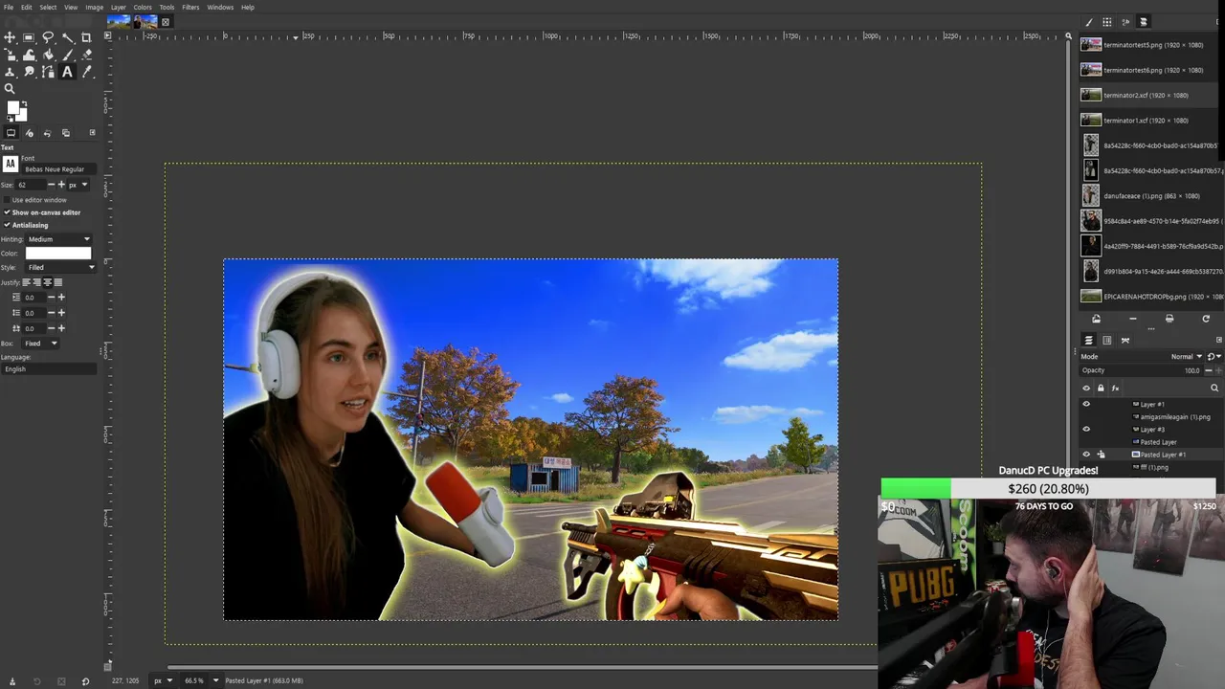Image resolution: width=1225 pixels, height=689 pixels.
Task: Open the Patterns tab in right dock
Action: click(1107, 21)
